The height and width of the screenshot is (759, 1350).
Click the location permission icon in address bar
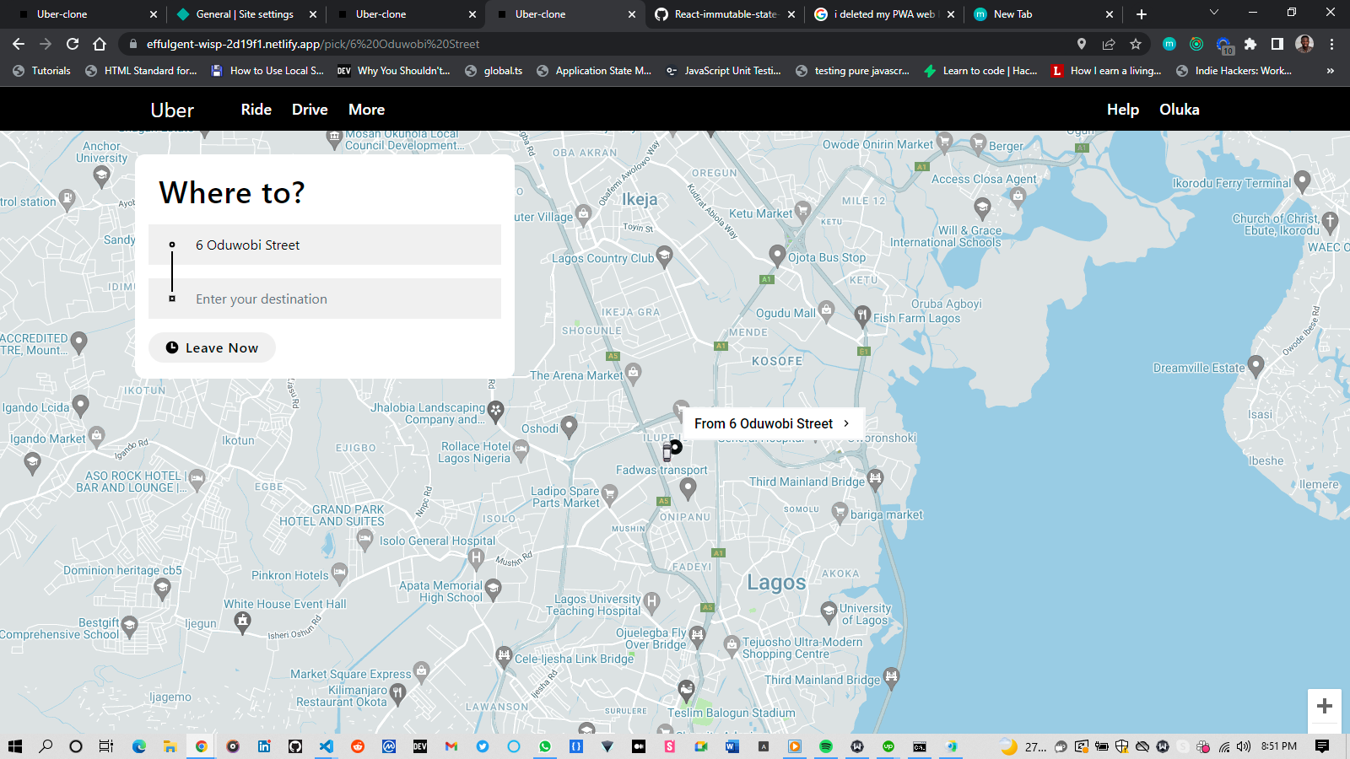pos(1082,44)
